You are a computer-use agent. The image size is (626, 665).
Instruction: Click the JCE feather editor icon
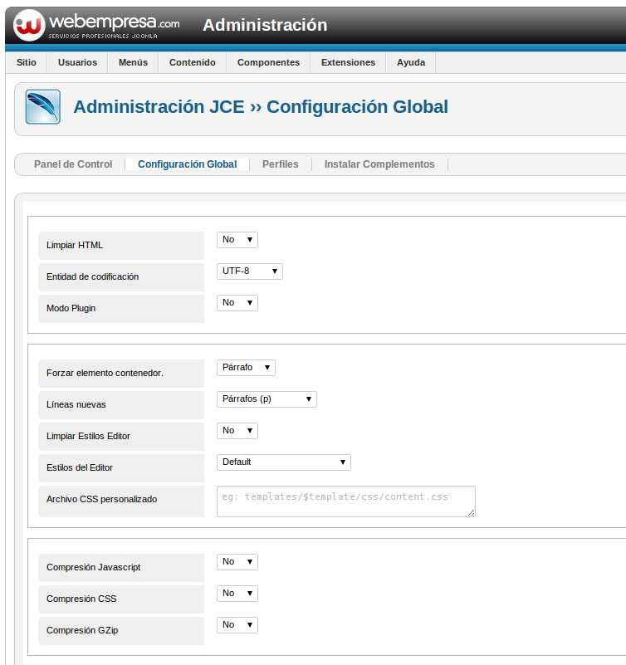point(43,106)
